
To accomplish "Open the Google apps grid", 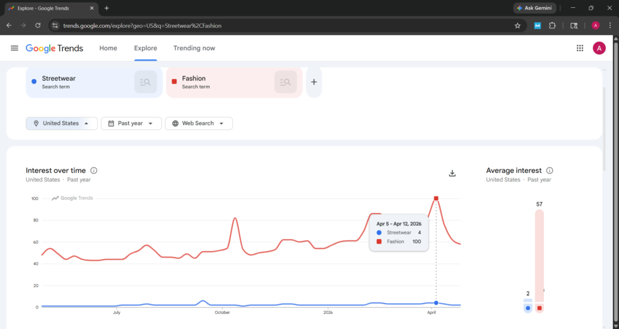I will [x=580, y=48].
